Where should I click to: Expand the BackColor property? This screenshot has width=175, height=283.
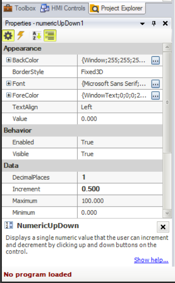(x=8, y=60)
